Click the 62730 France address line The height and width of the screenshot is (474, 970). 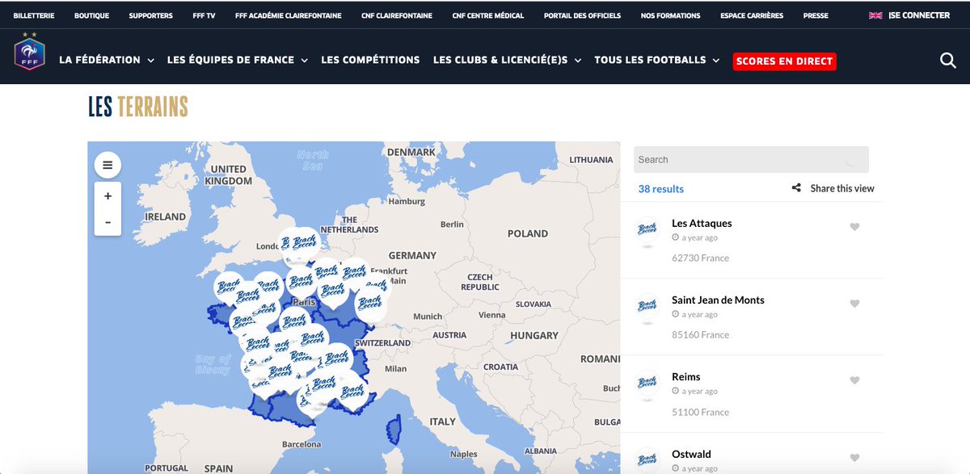tap(700, 258)
